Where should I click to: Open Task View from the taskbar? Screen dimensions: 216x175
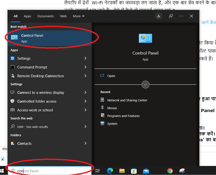(98, 171)
